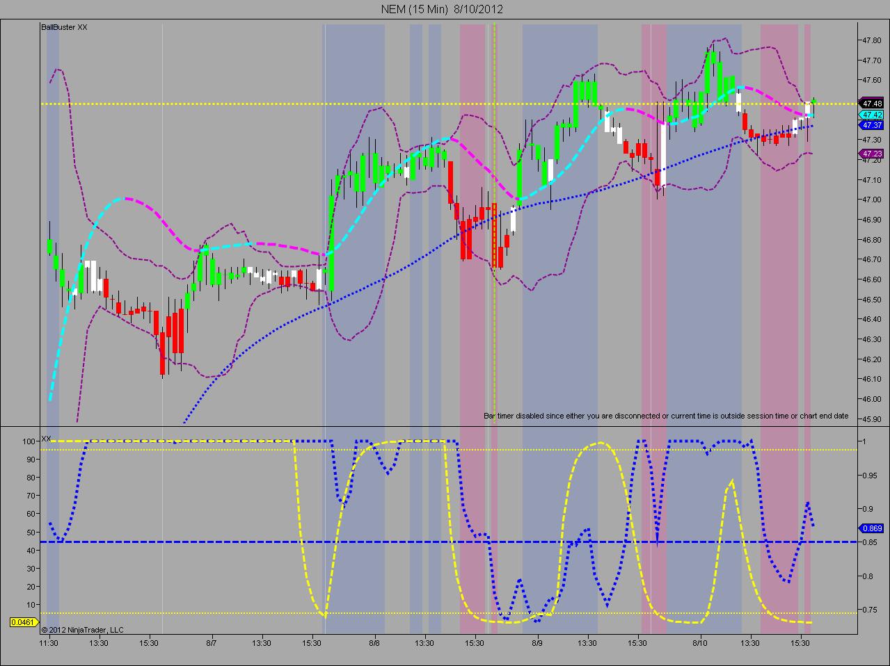Click the 'Bar timer disabled' message text
The height and width of the screenshot is (666, 890).
point(666,416)
